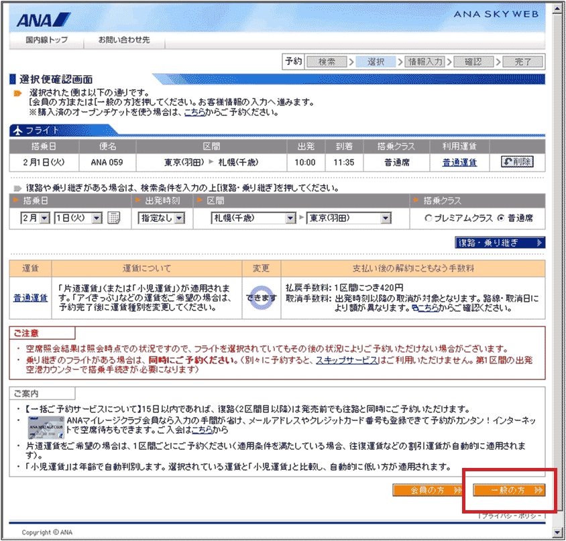Click the できます change indicator
The height and width of the screenshot is (541, 566).
[262, 298]
